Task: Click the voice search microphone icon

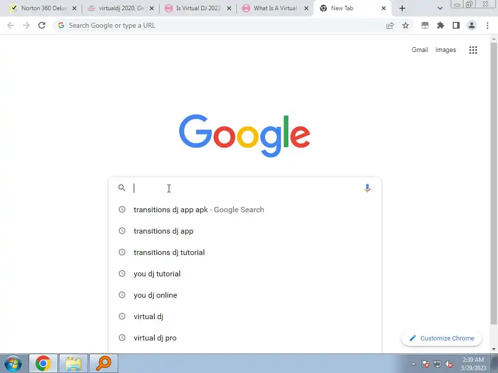Action: [x=367, y=188]
